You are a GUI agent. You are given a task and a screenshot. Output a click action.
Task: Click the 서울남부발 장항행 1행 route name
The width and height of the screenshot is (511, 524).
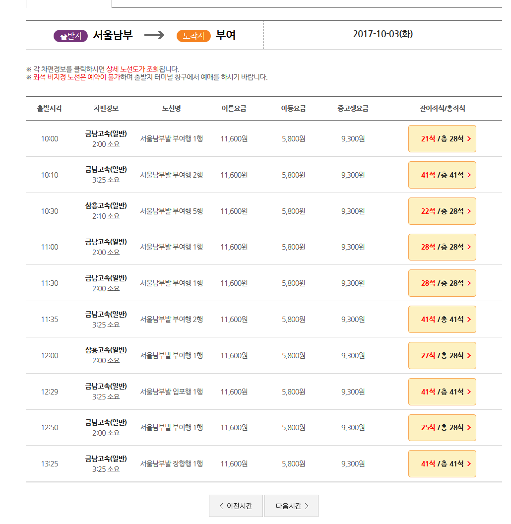[171, 464]
